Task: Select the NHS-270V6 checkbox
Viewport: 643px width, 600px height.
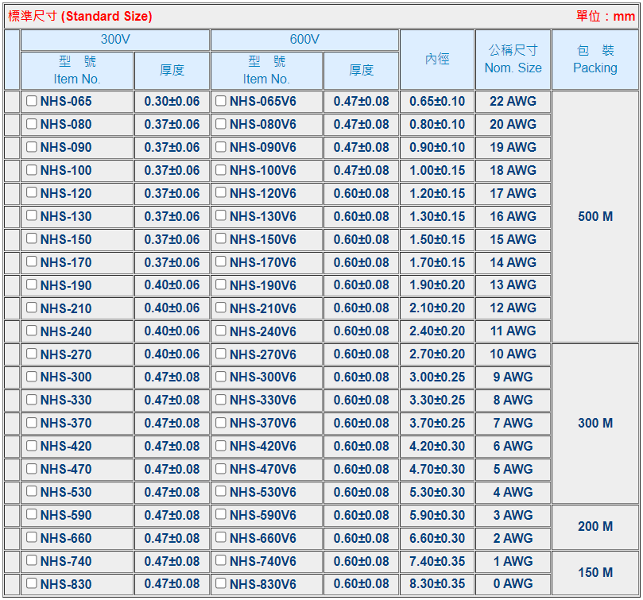Action: point(221,354)
